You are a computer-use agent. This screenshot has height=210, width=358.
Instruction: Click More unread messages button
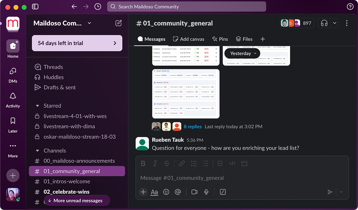click(x=77, y=201)
